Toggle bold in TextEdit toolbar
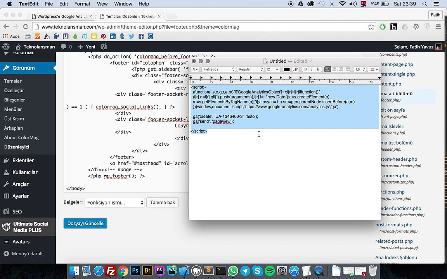The height and width of the screenshot is (279, 447). [x=305, y=69]
